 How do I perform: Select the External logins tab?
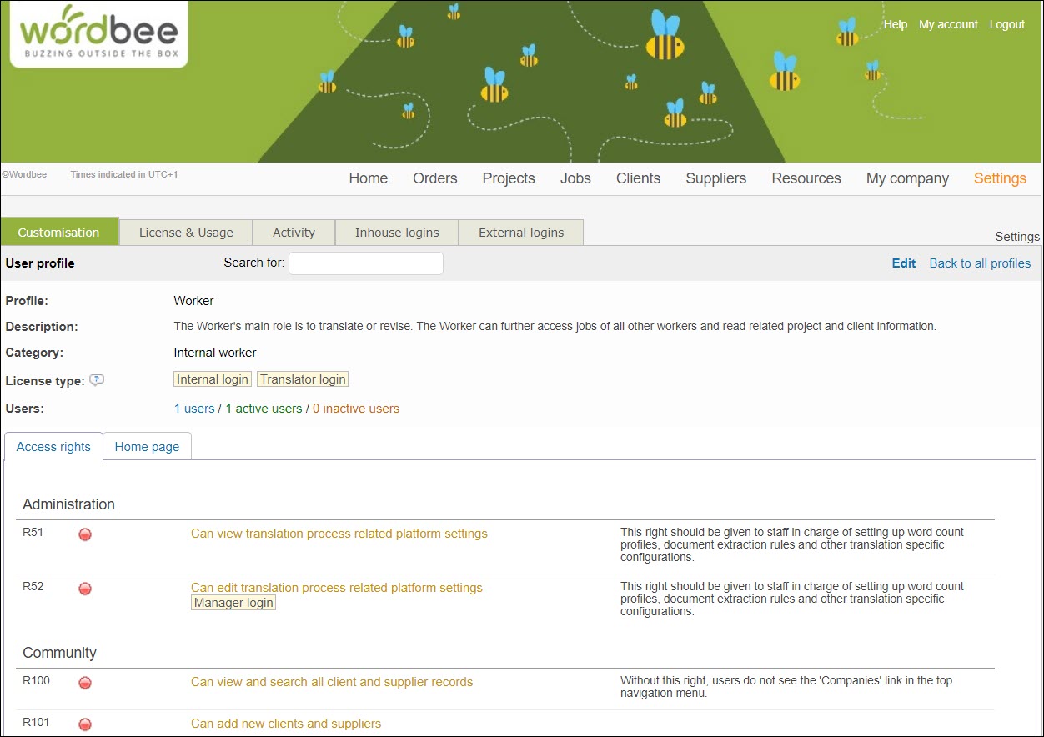(521, 233)
